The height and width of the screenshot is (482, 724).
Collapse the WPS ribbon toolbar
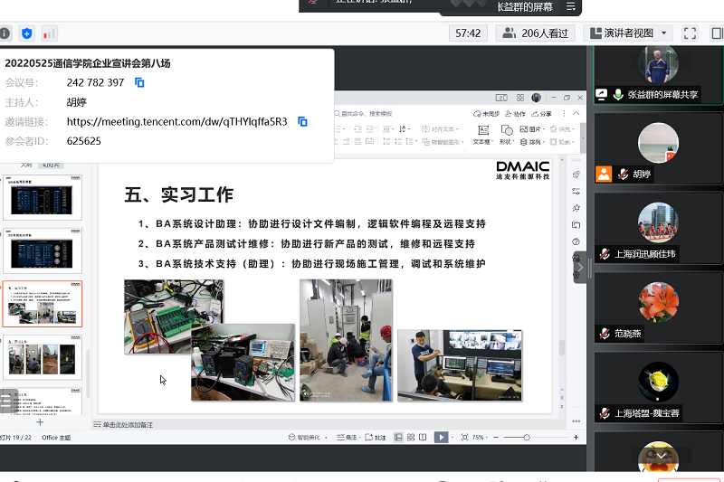pos(576,114)
